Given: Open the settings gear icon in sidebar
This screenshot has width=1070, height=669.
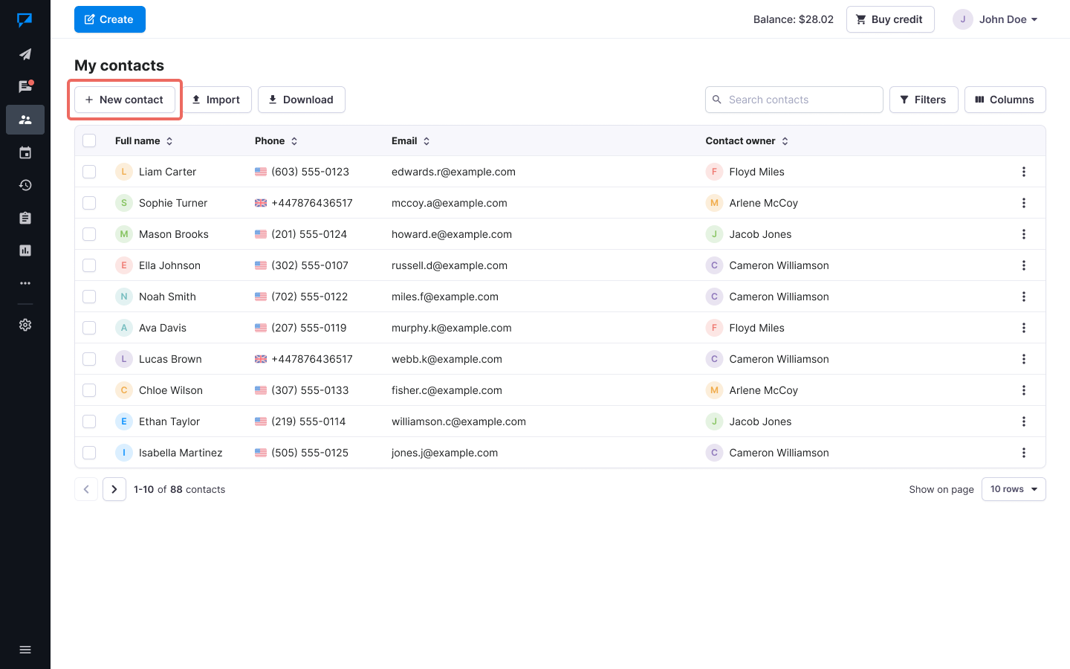Looking at the screenshot, I should (25, 325).
